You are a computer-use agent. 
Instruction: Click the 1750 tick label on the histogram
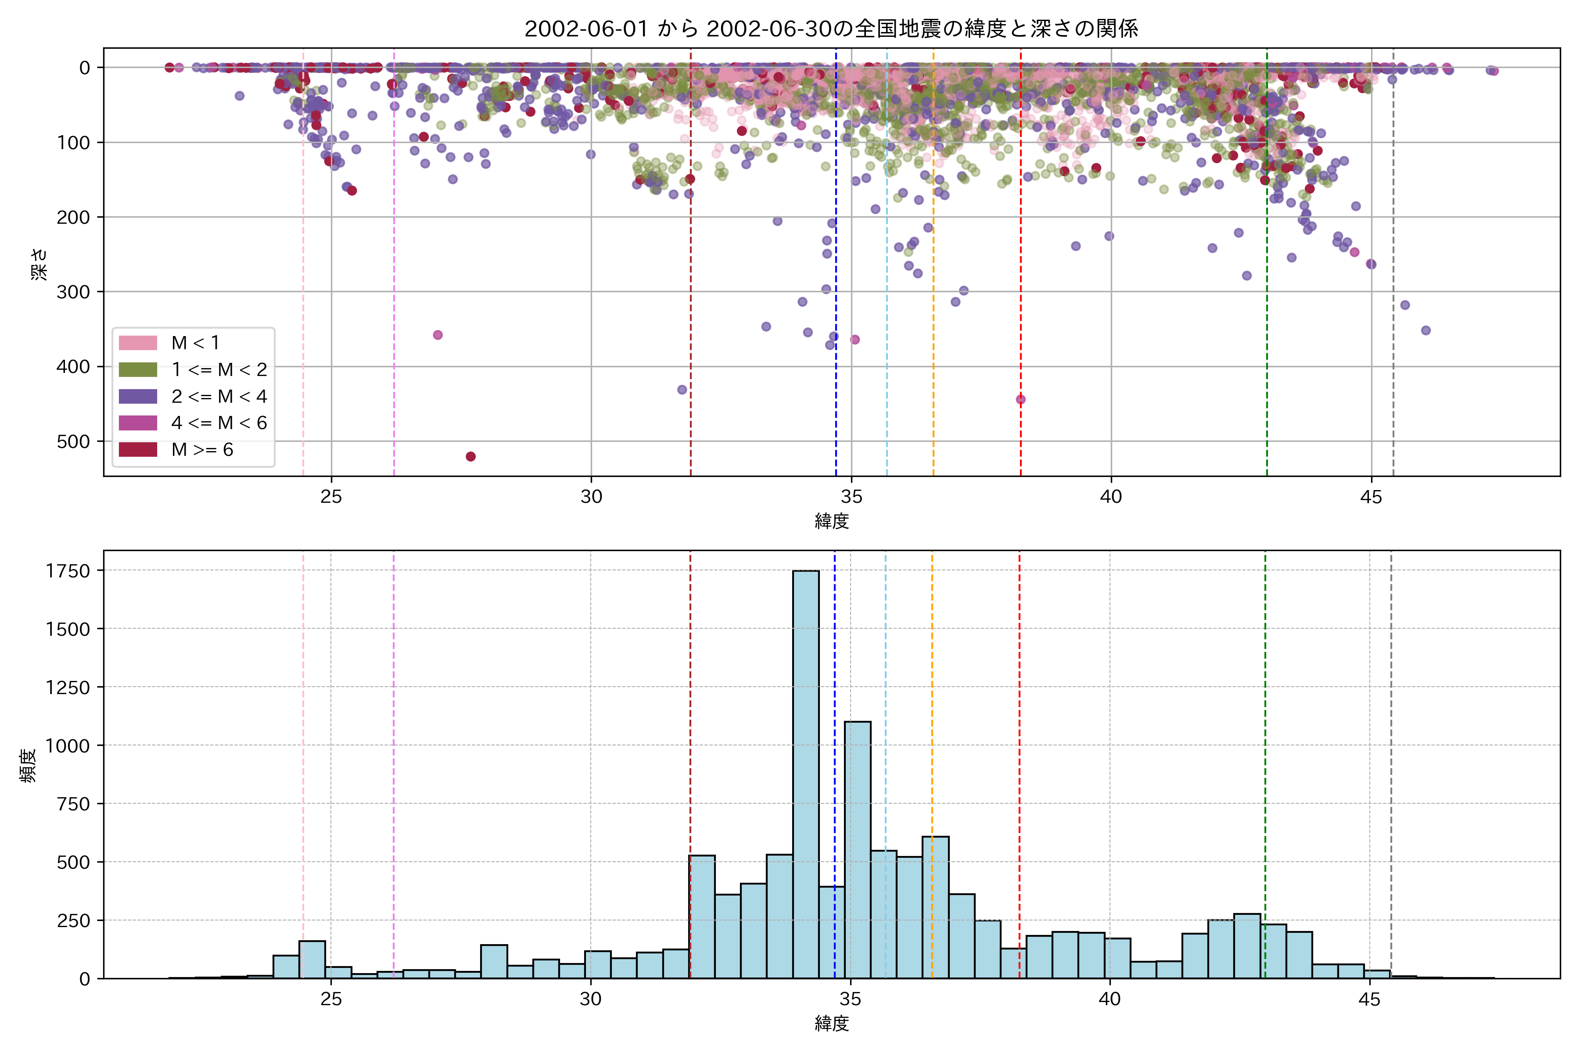pos(68,571)
